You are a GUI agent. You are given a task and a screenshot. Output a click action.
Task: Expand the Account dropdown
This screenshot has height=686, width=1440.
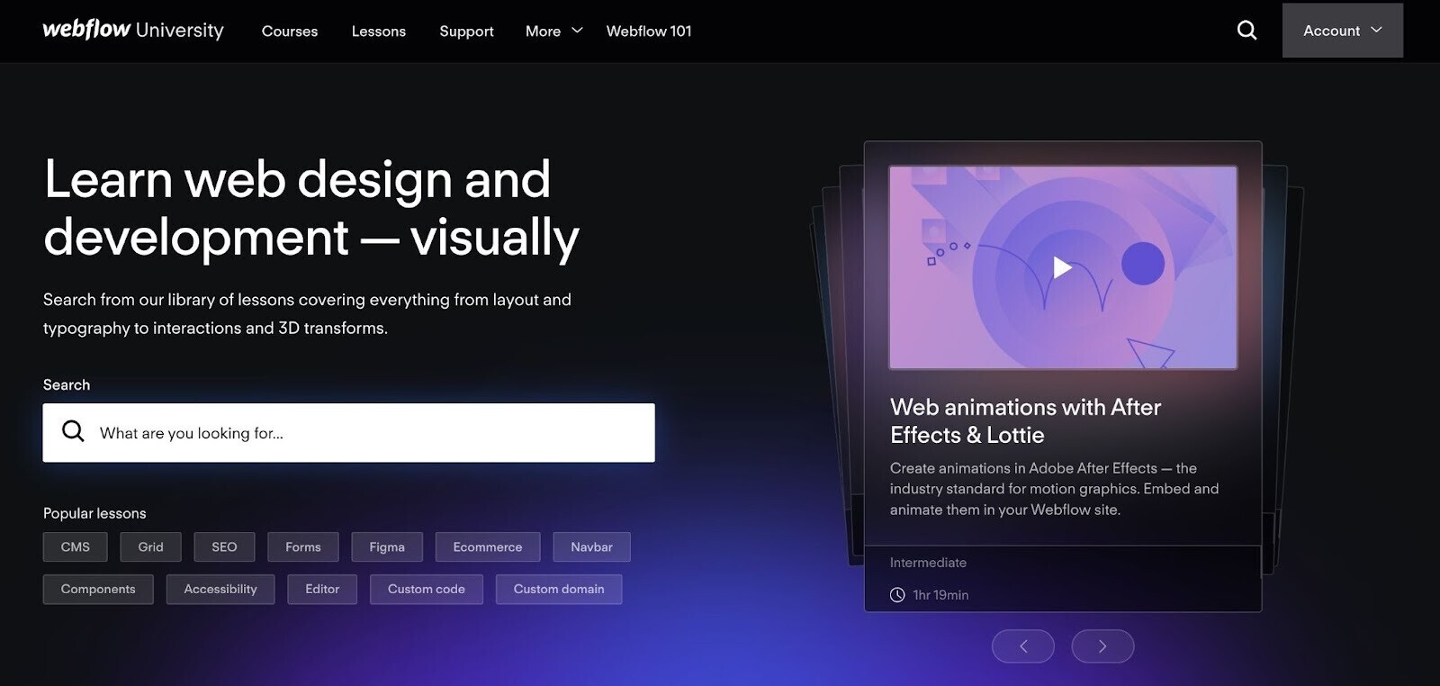[1342, 31]
